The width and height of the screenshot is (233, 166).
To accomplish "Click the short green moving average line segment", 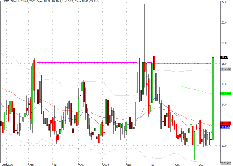I will [x=196, y=90].
